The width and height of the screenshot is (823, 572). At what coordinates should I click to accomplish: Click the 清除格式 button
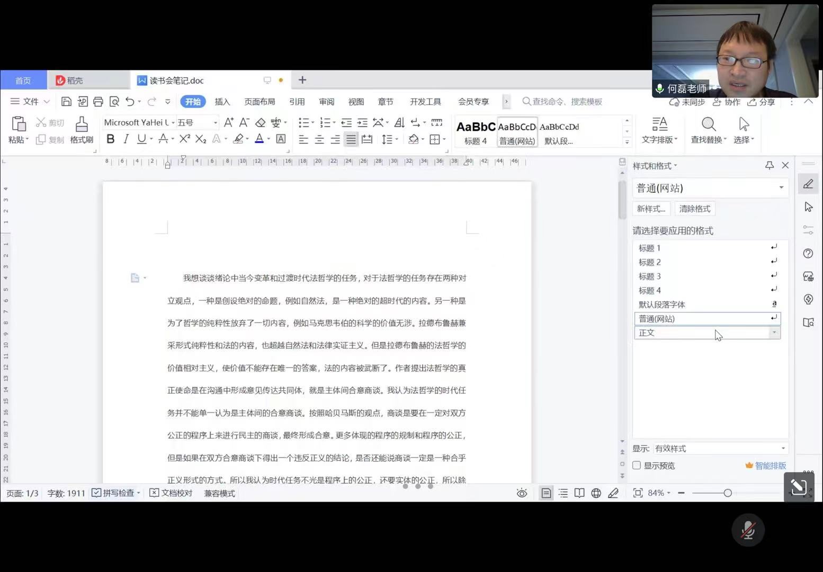point(694,209)
